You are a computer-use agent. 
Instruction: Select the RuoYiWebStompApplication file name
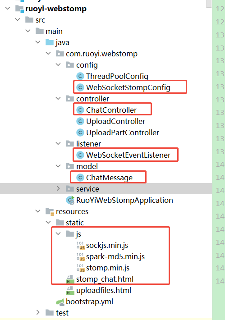click(x=124, y=200)
